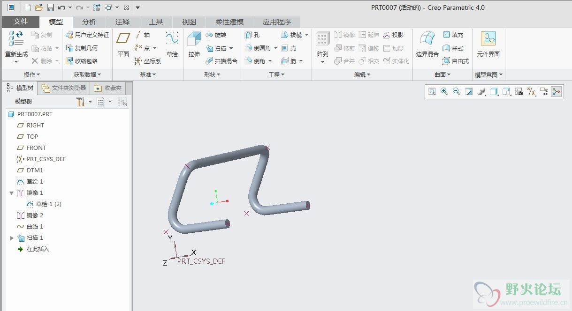Open the 文件 (File) menu
This screenshot has width=572, height=311.
click(x=21, y=22)
